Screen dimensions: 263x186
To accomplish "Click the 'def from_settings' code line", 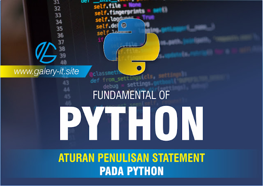I will [x=138, y=78].
